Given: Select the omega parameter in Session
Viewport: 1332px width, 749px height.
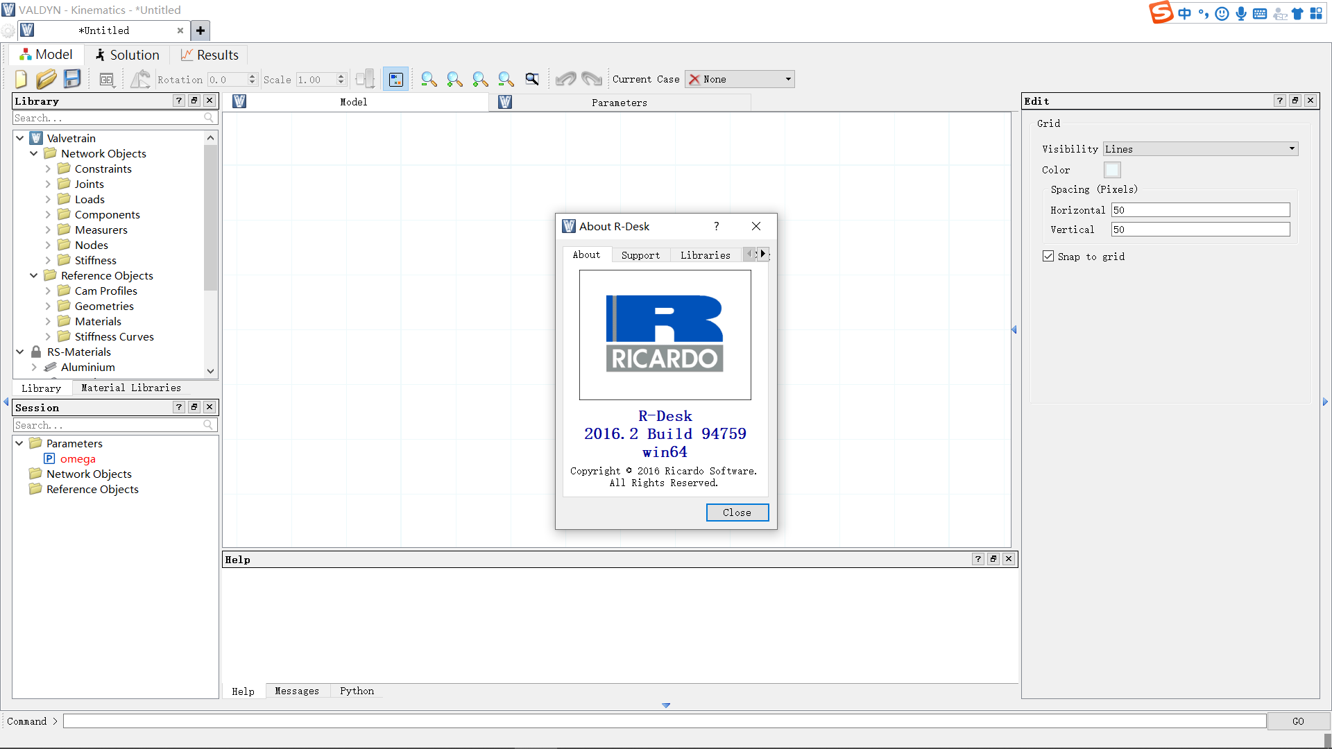Looking at the screenshot, I should (78, 458).
